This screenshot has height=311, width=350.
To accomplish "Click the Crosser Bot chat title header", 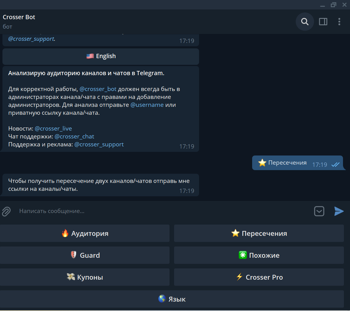I will [19, 17].
